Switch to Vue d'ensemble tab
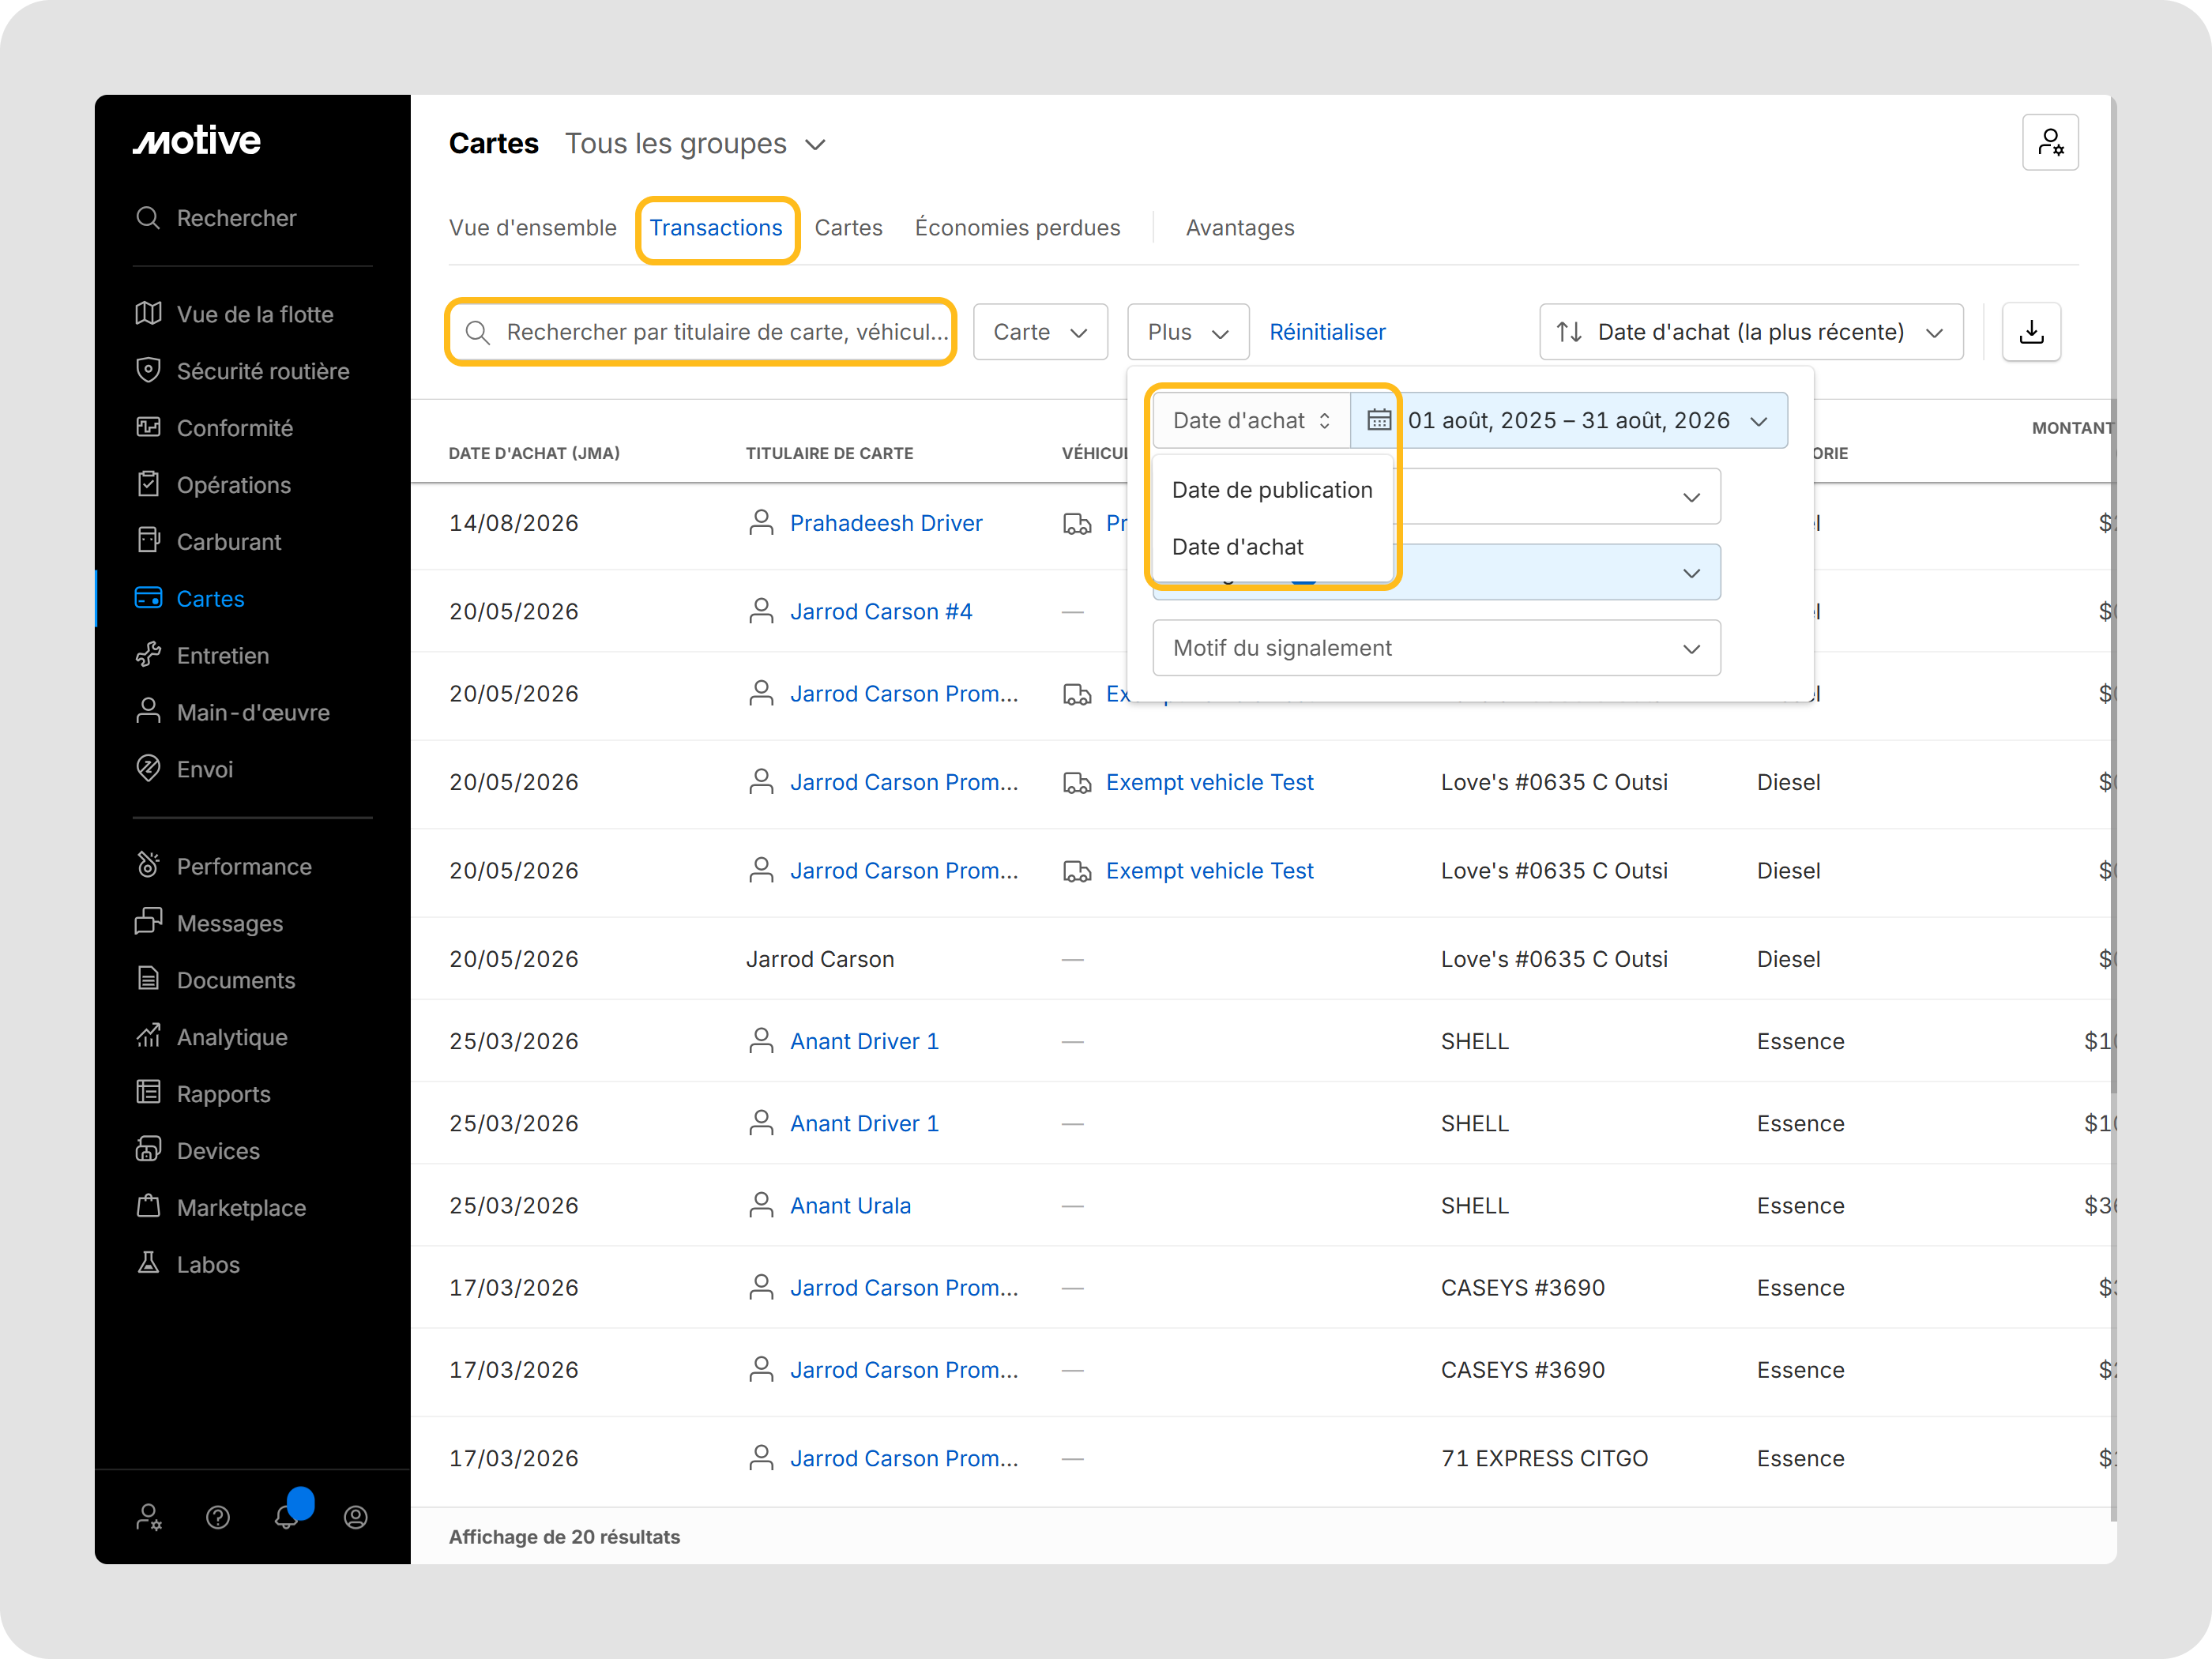Viewport: 2212px width, 1659px height. point(532,228)
